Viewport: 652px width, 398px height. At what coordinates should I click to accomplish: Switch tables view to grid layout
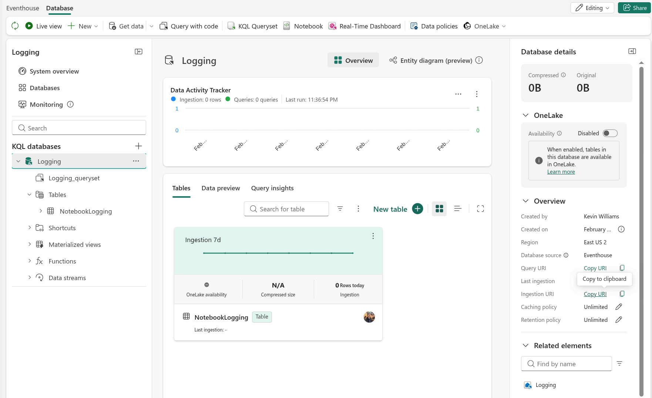point(439,209)
